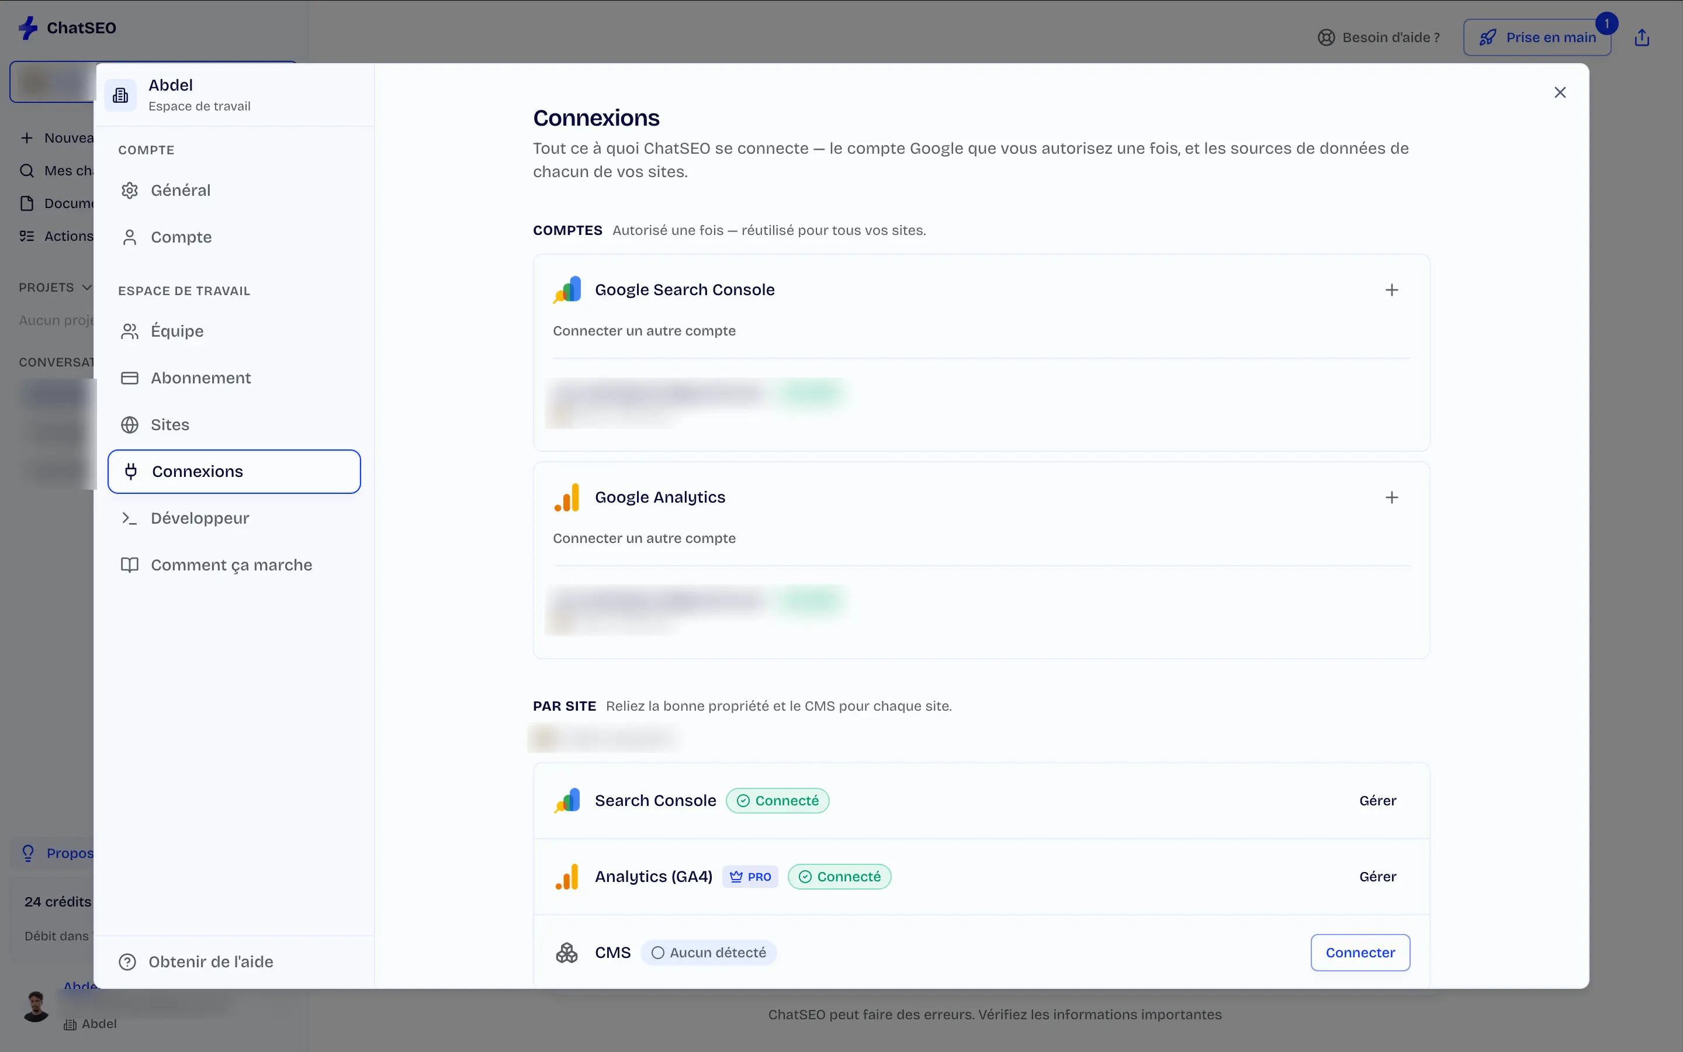Click the people icon beside Équipe
Viewport: 1683px width, 1052px height.
click(129, 331)
